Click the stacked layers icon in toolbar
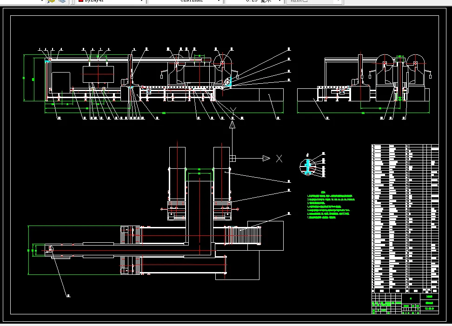 pos(62,1)
